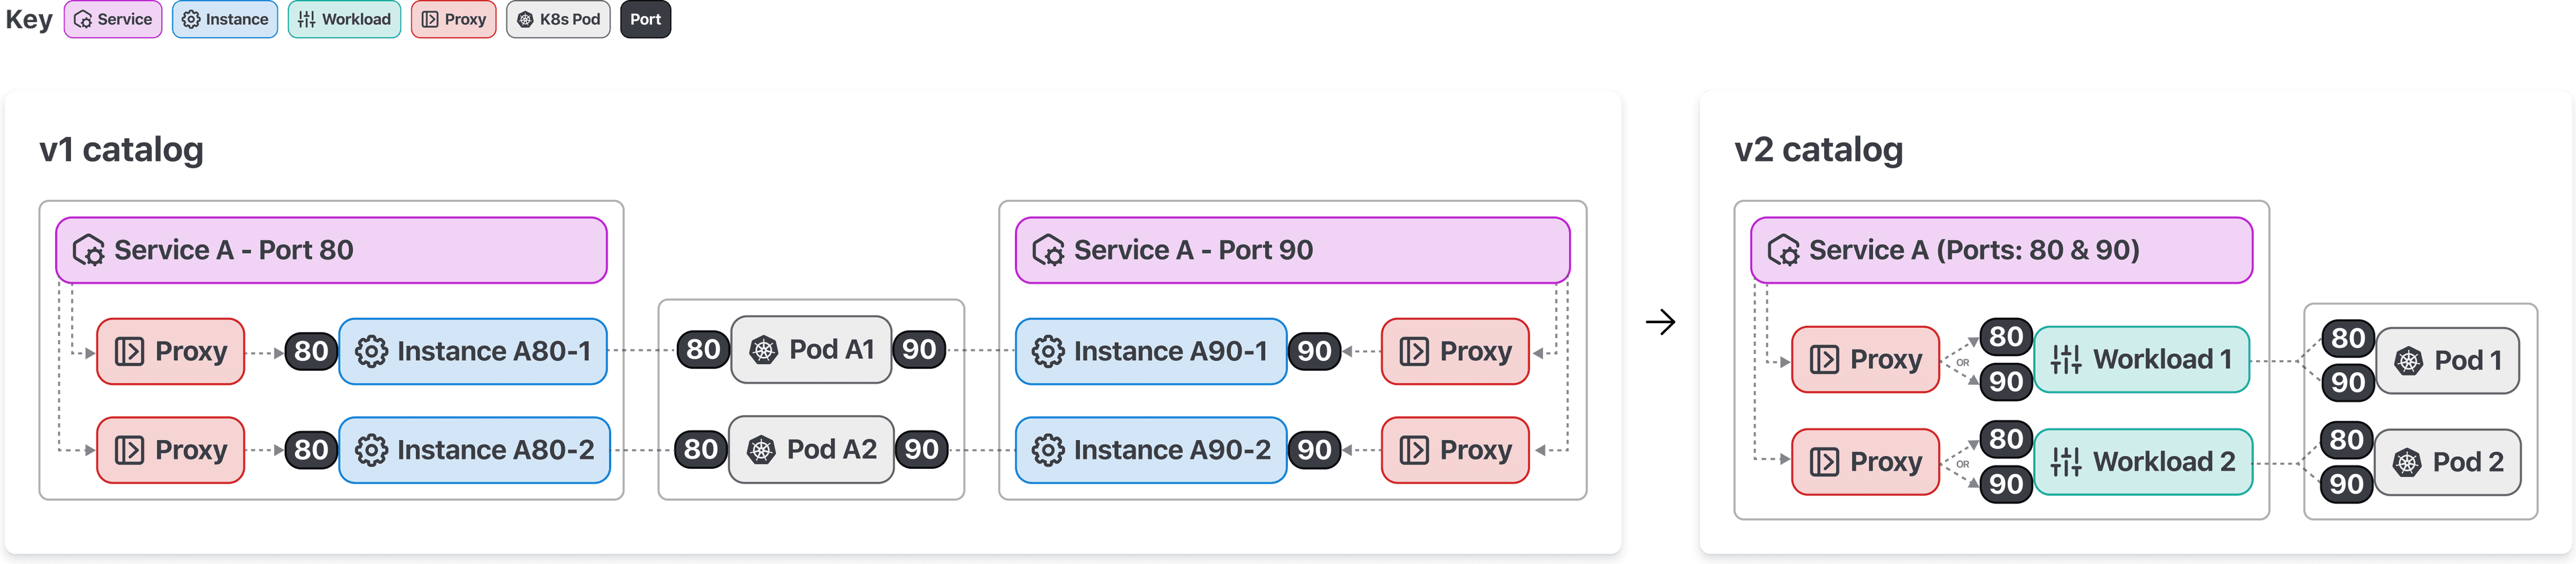Image resolution: width=2576 pixels, height=564 pixels.
Task: Select the Port badge in the key
Action: pyautogui.click(x=645, y=20)
